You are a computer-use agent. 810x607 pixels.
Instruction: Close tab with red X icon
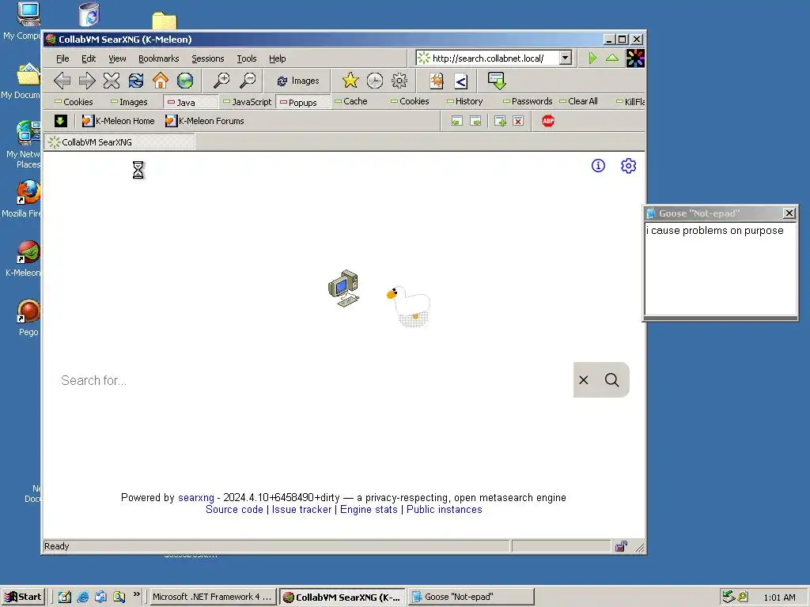click(x=518, y=121)
